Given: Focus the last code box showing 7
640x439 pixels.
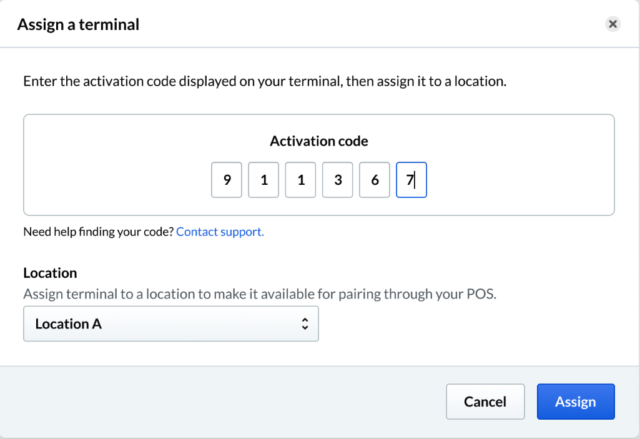Looking at the screenshot, I should [x=411, y=180].
